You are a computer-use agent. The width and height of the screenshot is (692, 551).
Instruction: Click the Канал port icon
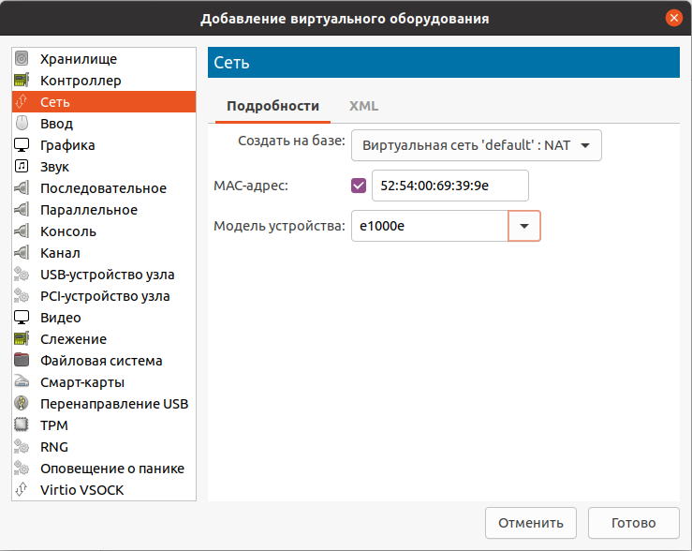click(x=22, y=253)
